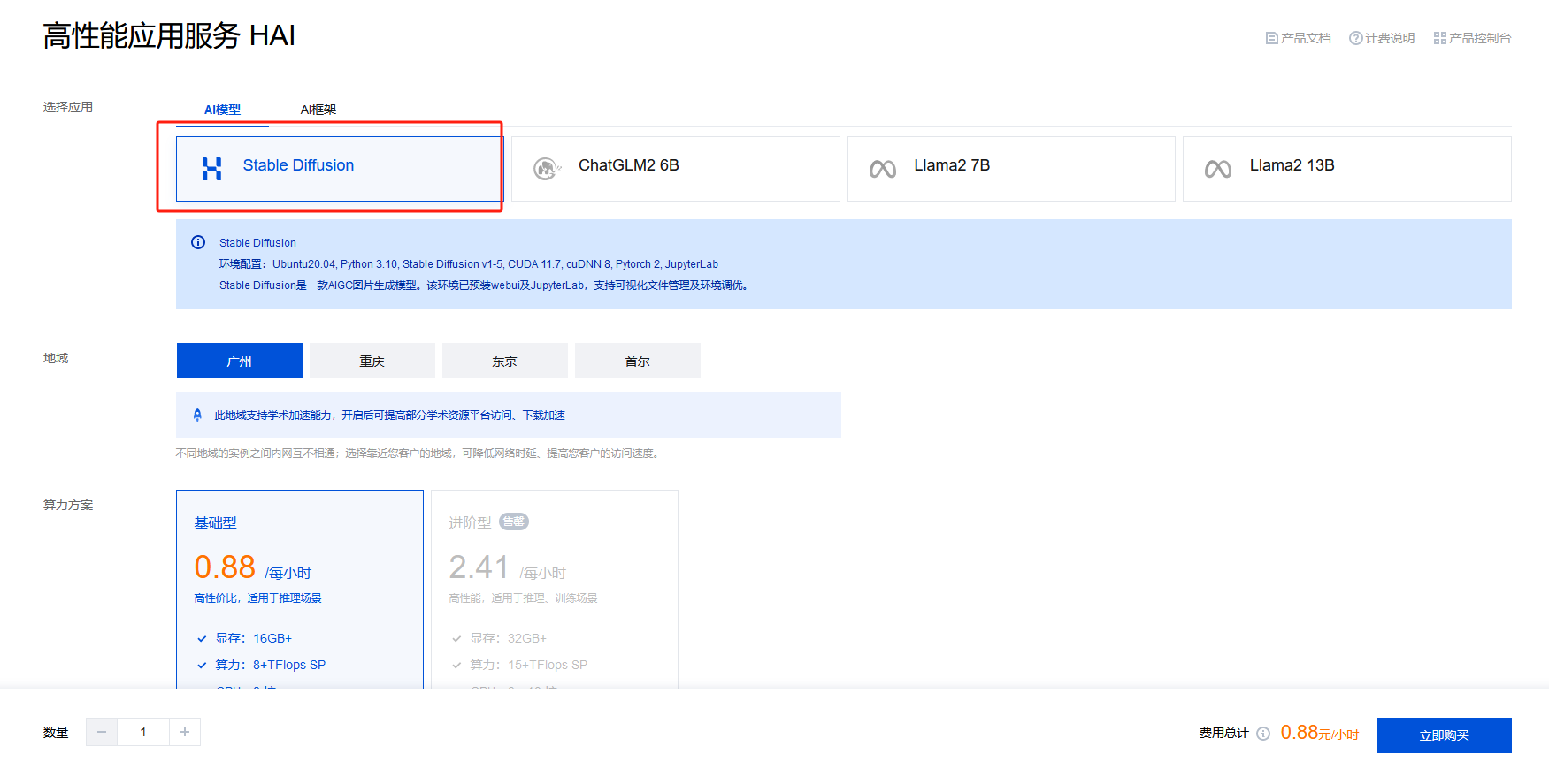
Task: Click the 选择应用 section label
Action: tap(68, 107)
